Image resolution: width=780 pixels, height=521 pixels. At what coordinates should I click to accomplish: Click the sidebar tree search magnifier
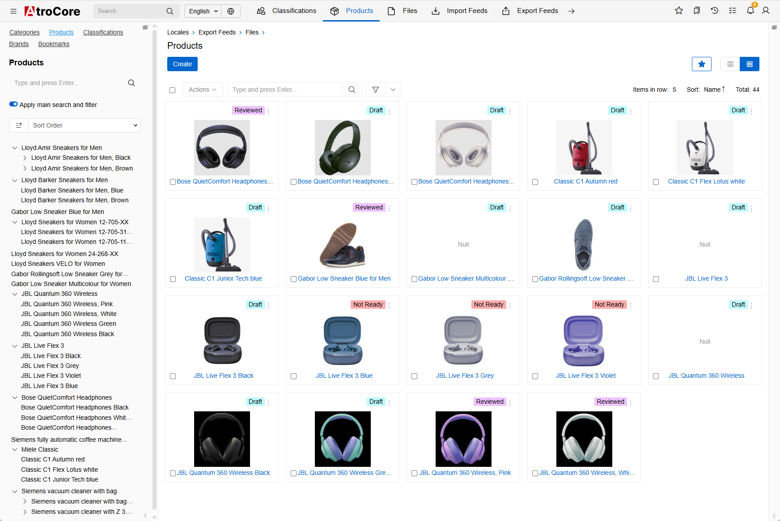(x=131, y=83)
